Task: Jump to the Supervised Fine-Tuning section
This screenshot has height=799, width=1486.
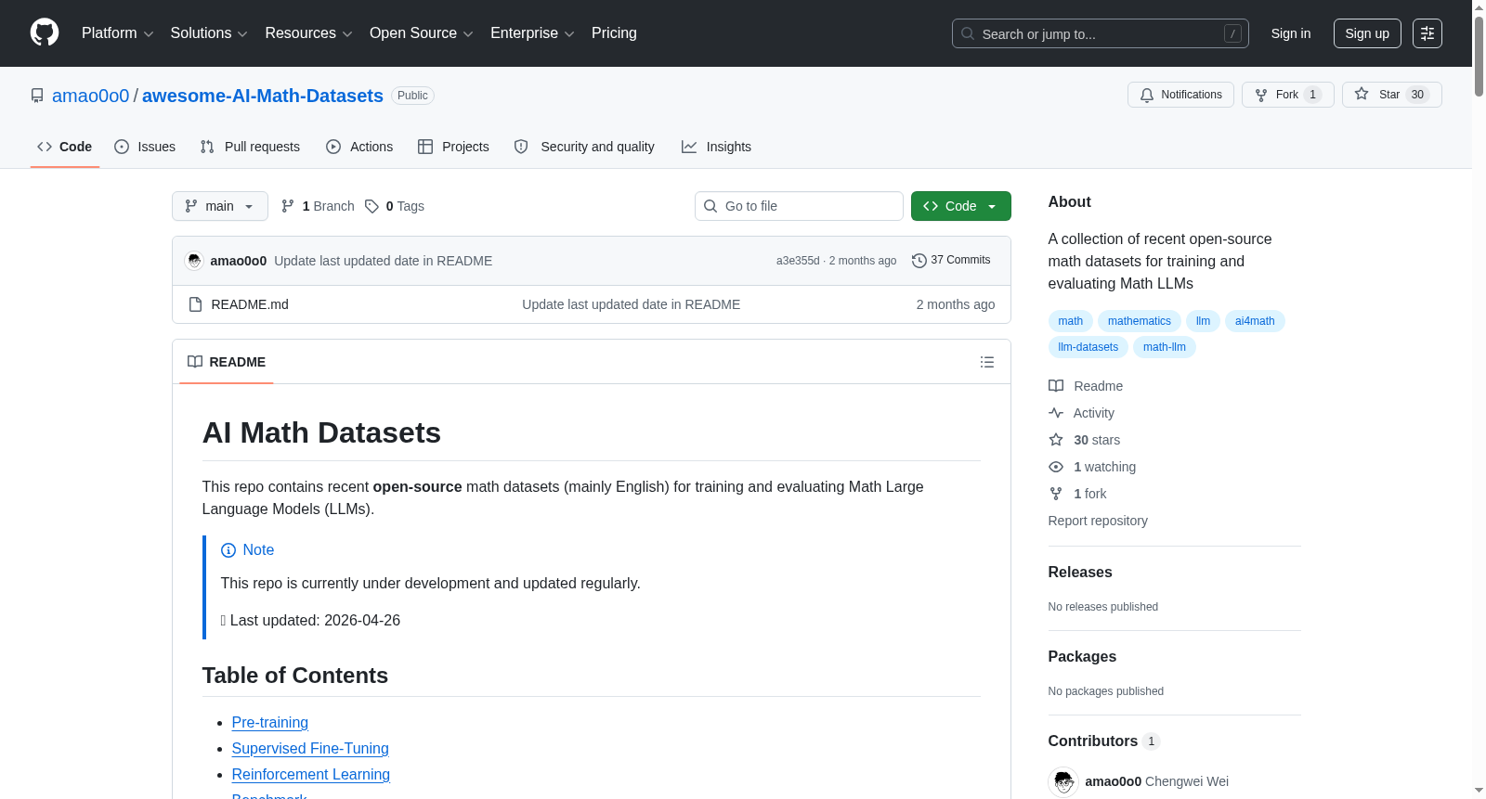Action: point(310,748)
